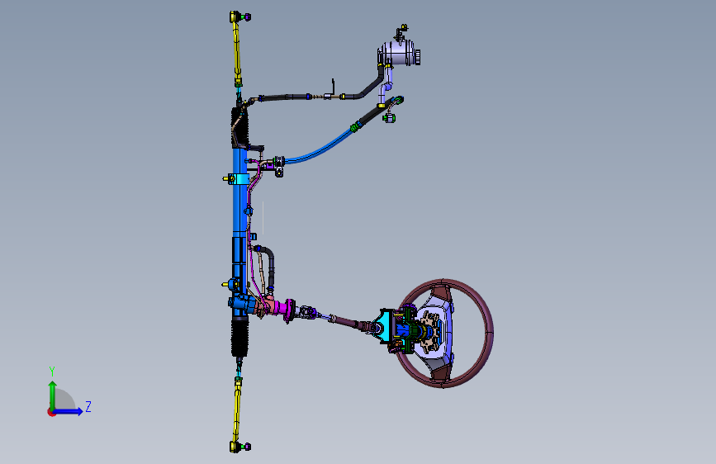Viewport: 716px width, 464px height.
Task: Click the blue Z axis arrow of triad
Action: (x=69, y=411)
